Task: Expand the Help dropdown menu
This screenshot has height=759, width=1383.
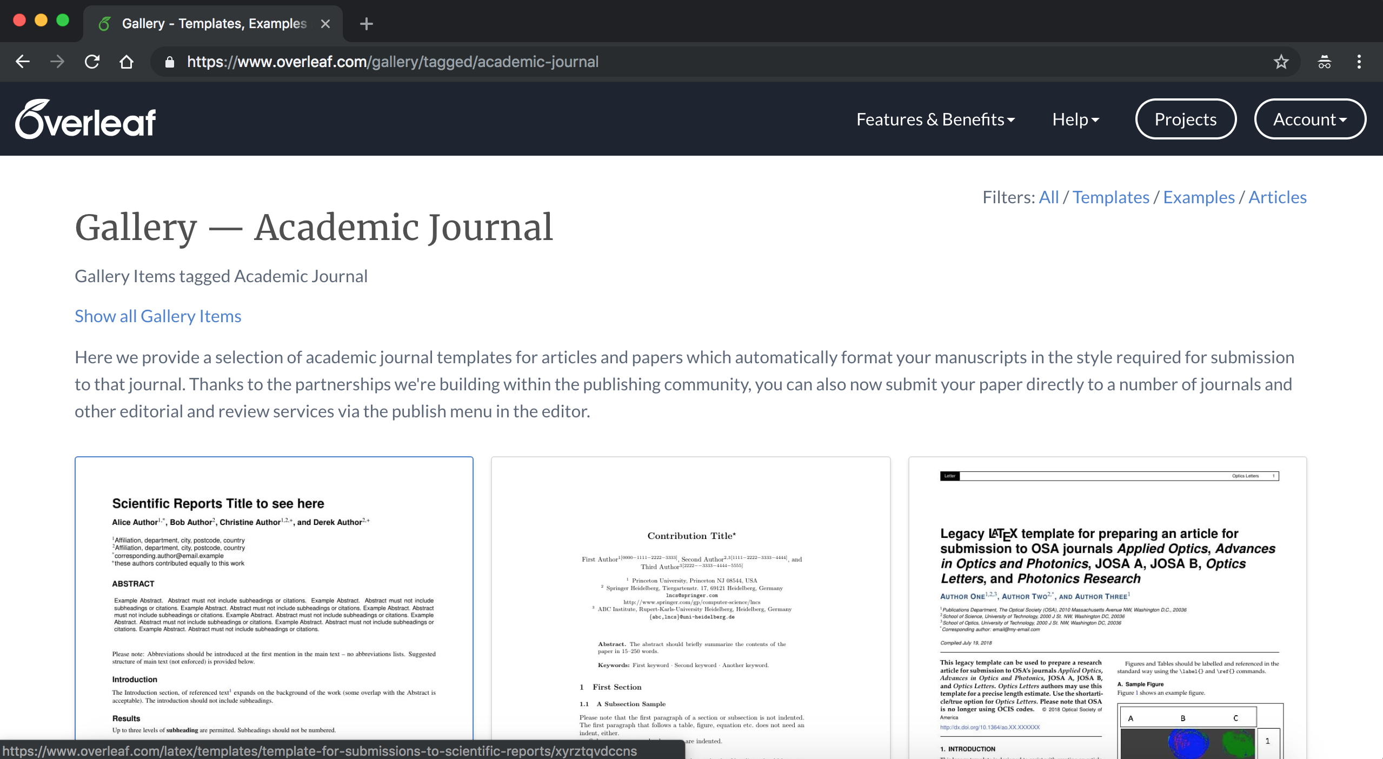Action: click(1075, 119)
